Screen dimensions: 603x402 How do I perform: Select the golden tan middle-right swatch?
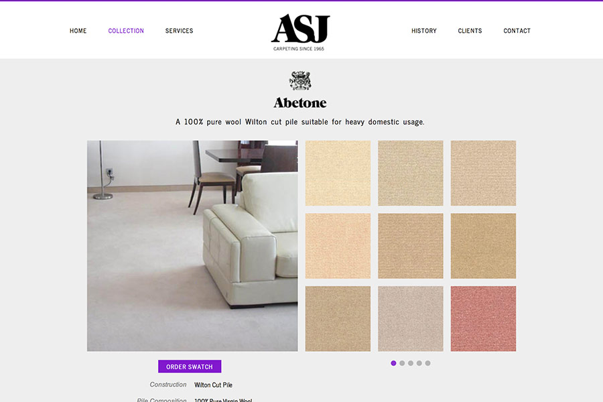tap(483, 246)
